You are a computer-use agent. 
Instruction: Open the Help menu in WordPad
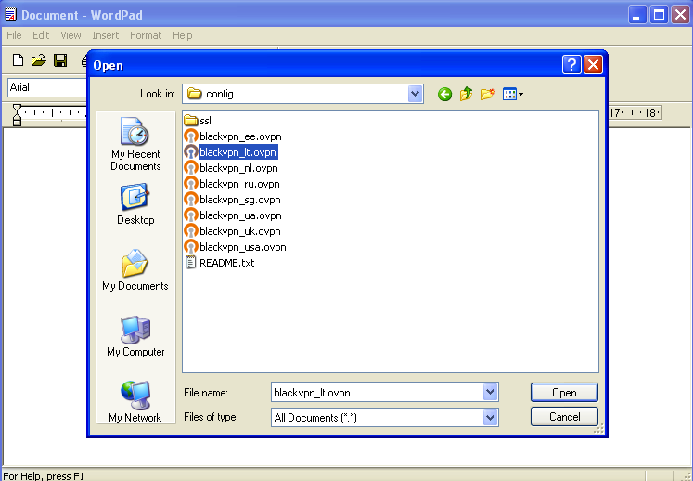pos(182,35)
